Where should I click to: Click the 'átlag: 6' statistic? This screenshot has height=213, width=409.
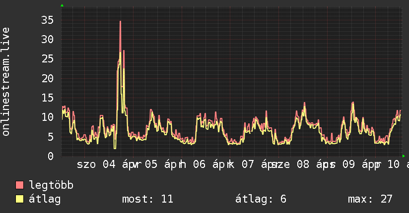click(261, 199)
